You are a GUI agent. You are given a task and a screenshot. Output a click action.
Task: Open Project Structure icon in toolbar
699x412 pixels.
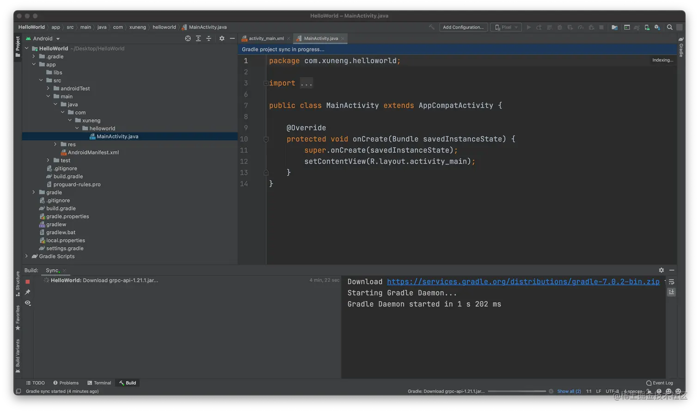(x=614, y=27)
